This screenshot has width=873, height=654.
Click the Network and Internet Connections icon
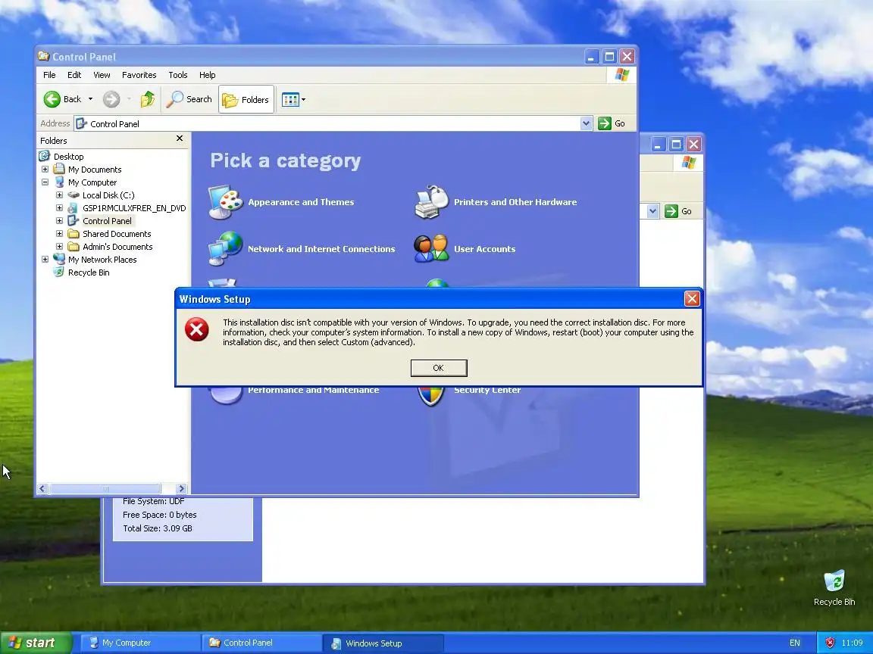pos(226,248)
